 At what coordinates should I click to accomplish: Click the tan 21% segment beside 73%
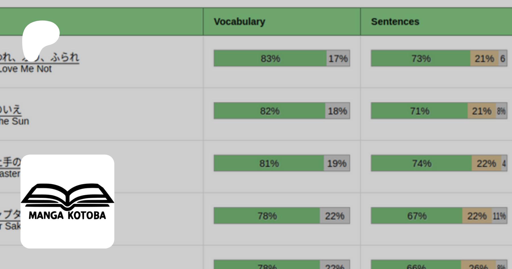[x=484, y=58]
